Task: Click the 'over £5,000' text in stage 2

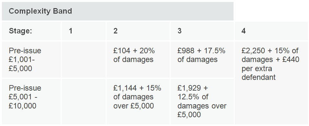Action: coord(133,106)
